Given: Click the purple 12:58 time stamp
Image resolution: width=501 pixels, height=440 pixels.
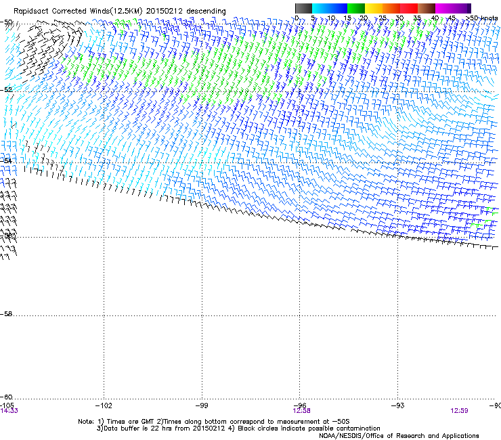Looking at the screenshot, I should [302, 411].
